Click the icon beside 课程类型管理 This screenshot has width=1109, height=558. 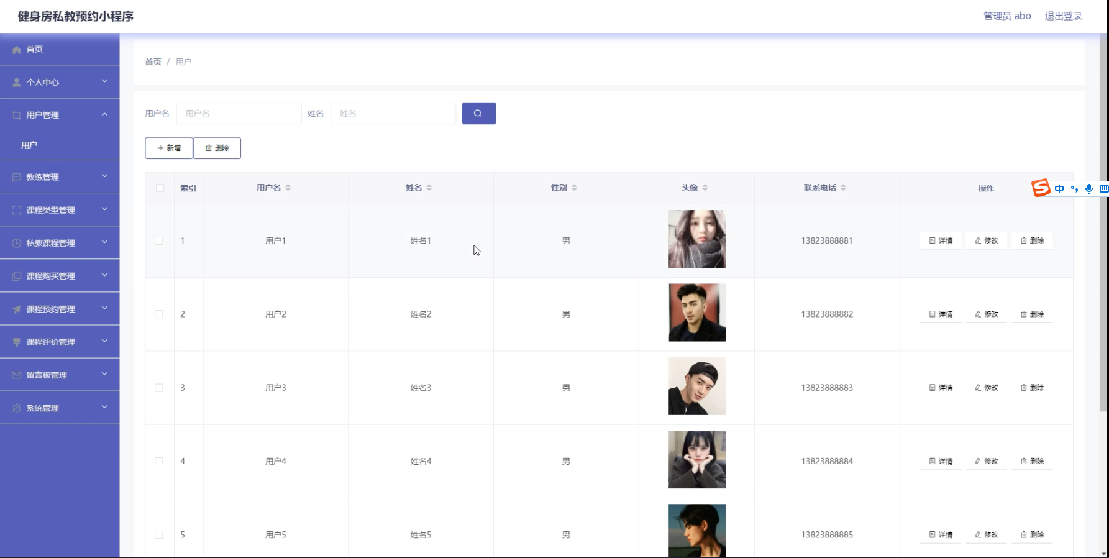click(x=17, y=210)
